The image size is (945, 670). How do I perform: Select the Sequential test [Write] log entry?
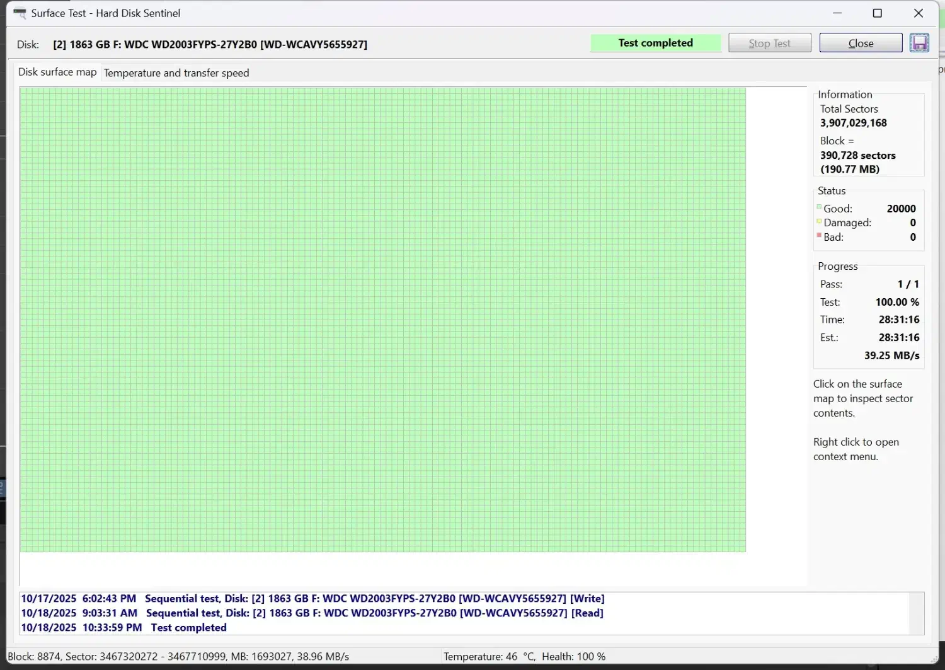coord(312,598)
